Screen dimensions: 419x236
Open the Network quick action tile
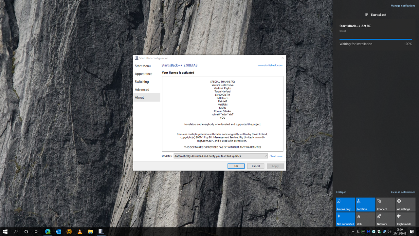(386, 219)
